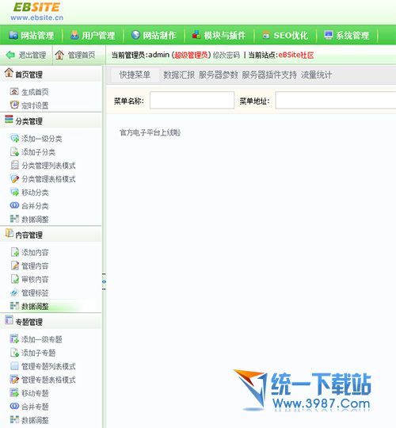Click the 添加子分类 icon

pos(14,151)
